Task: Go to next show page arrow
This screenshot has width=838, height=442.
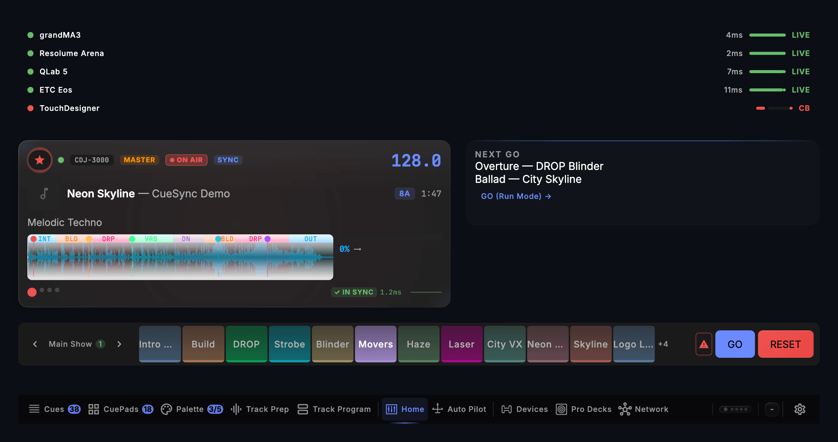Action: coord(119,344)
